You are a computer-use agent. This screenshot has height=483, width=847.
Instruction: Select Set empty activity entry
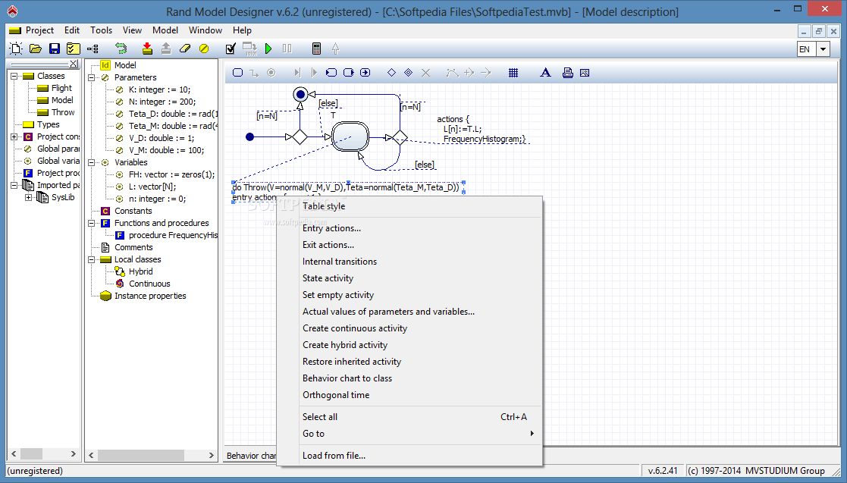(409, 295)
